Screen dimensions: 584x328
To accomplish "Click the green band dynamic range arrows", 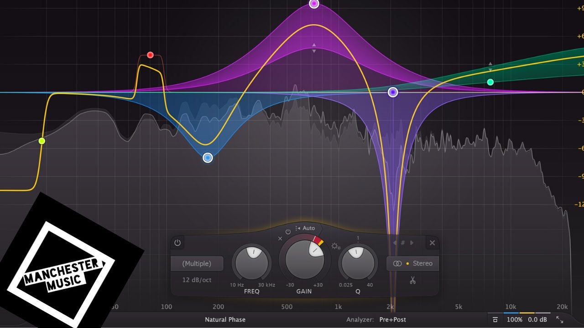I will tap(490, 67).
